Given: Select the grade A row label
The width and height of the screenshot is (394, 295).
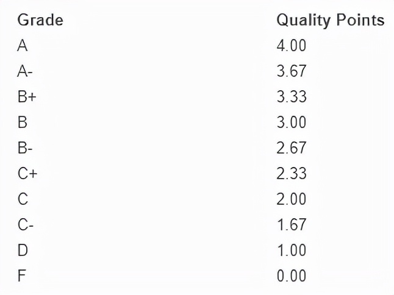Looking at the screenshot, I should coord(23,46).
